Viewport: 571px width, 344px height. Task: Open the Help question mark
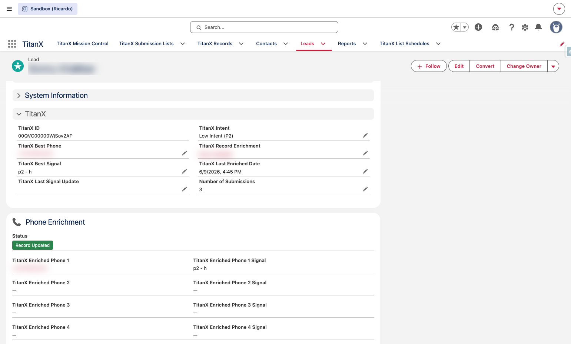pos(512,27)
